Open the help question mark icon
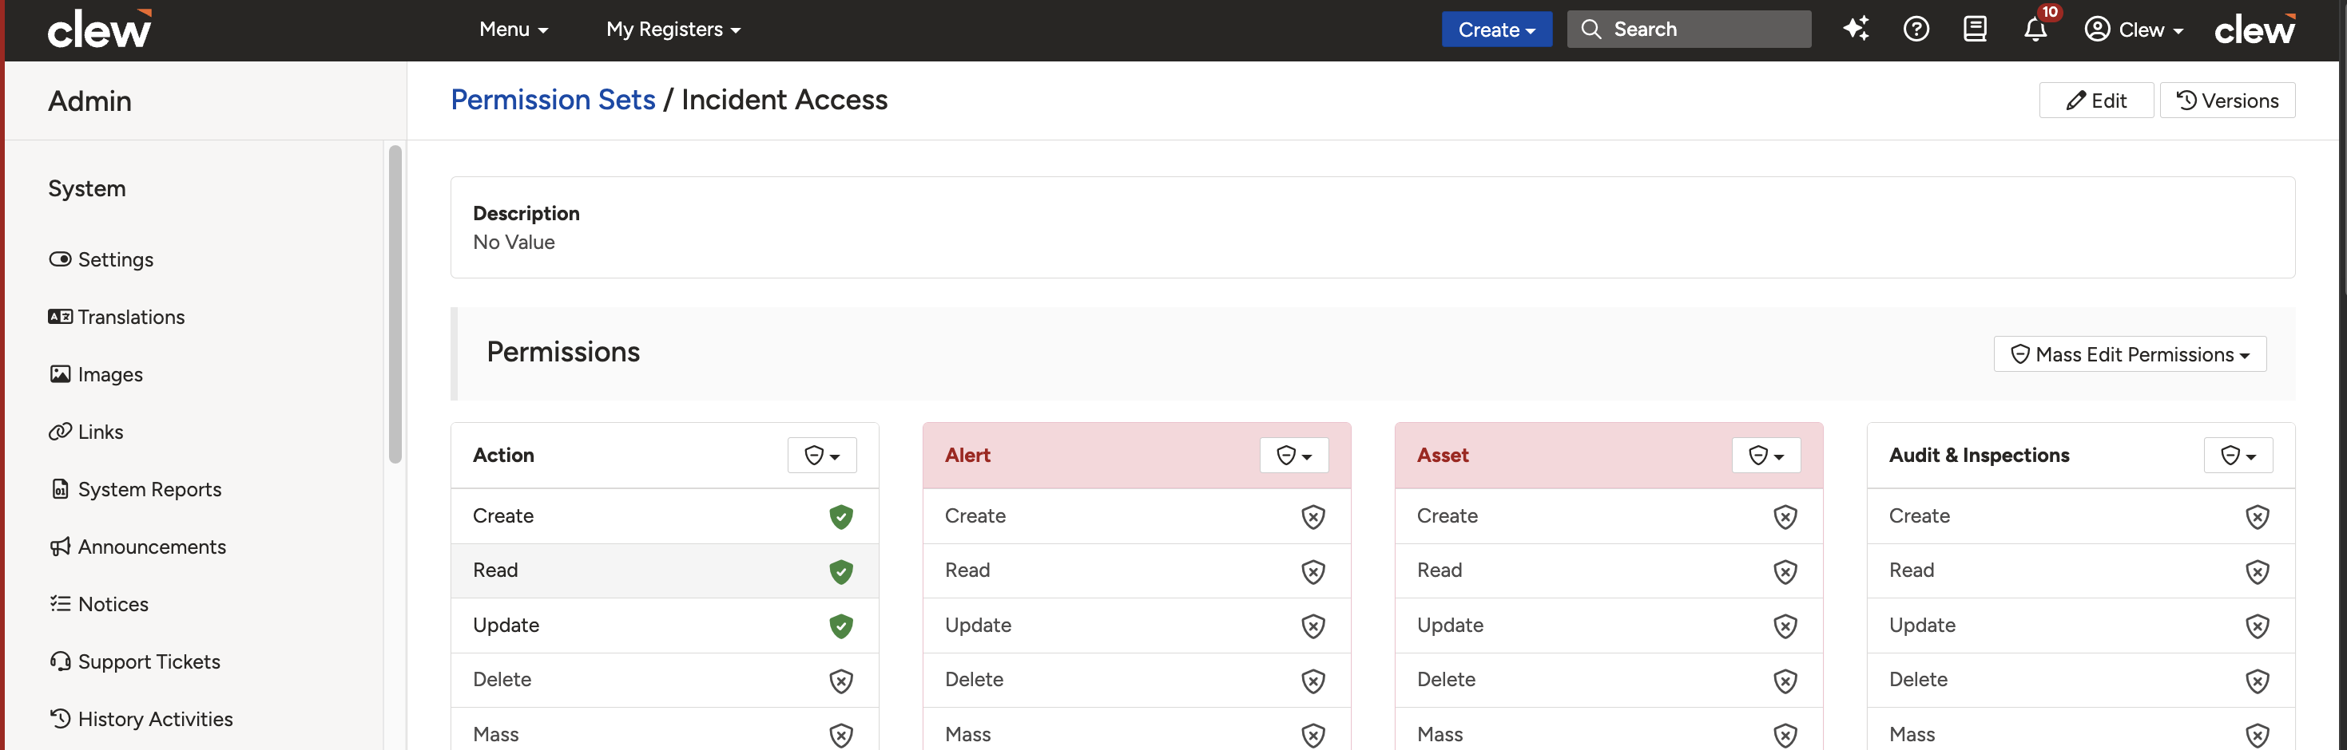2347x750 pixels. click(x=1916, y=30)
